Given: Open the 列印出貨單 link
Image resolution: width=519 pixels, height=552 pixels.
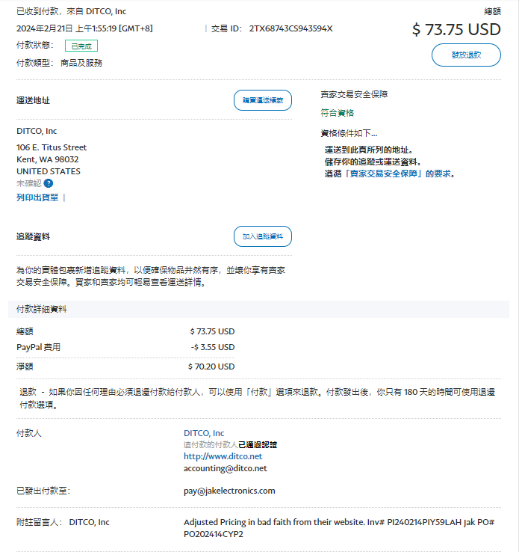Looking at the screenshot, I should [37, 197].
